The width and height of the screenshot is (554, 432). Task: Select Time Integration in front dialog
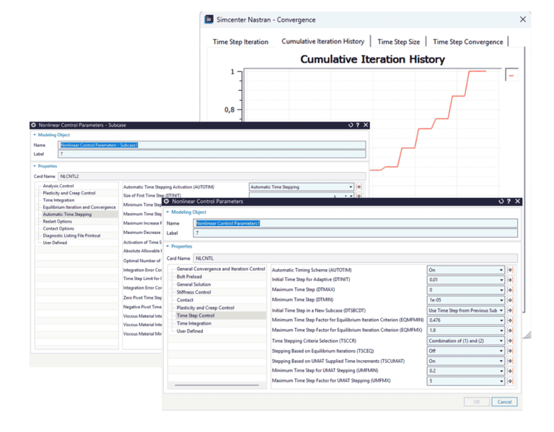tap(193, 323)
